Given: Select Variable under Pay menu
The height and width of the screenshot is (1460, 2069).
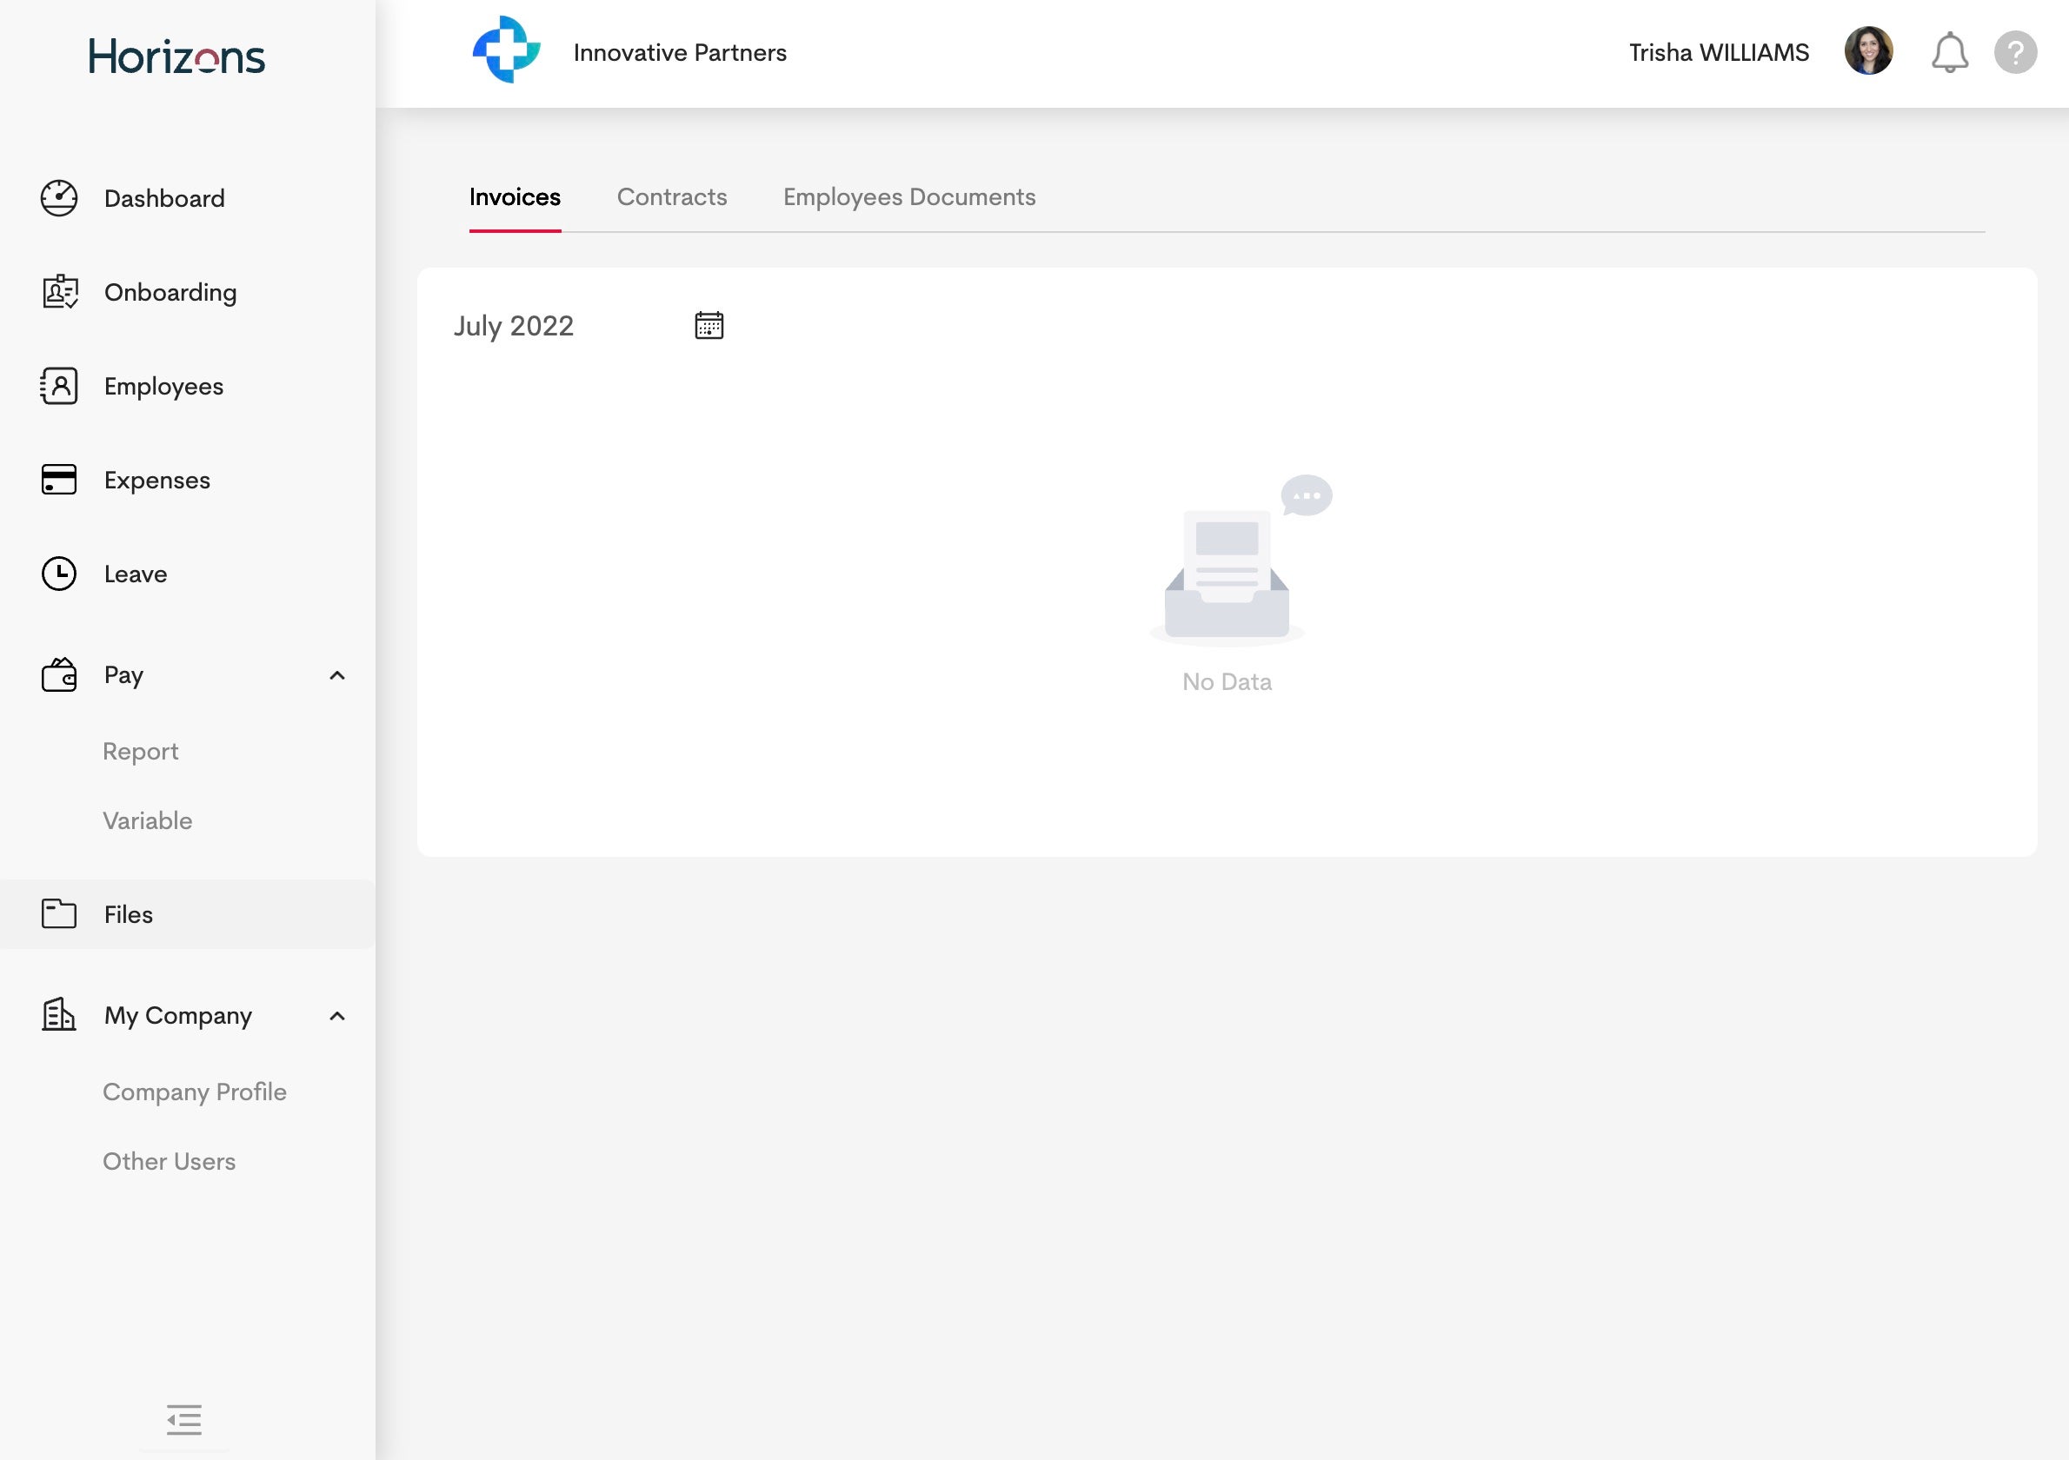Looking at the screenshot, I should (x=148, y=820).
